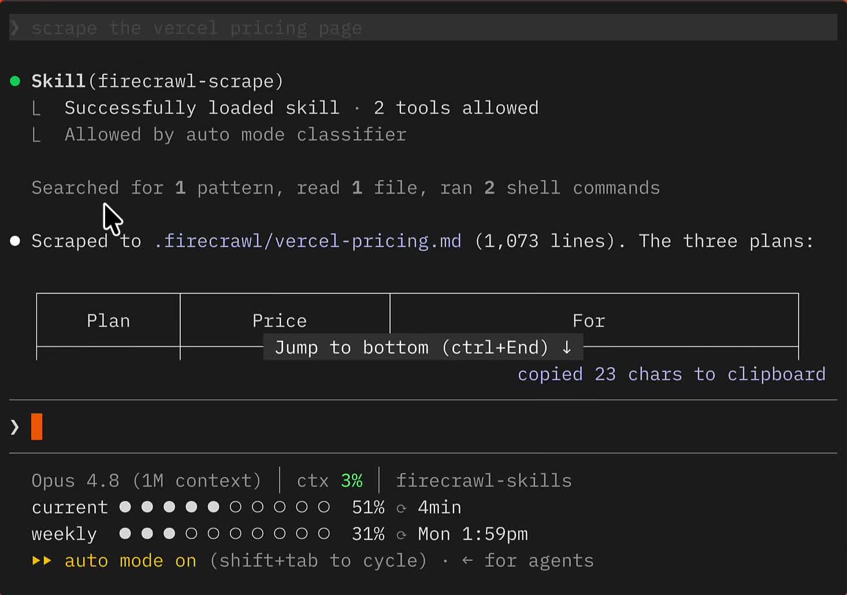Image resolution: width=847 pixels, height=595 pixels.
Task: Click 'Successfully loaded skill · 2 tools allowed'
Action: (302, 107)
